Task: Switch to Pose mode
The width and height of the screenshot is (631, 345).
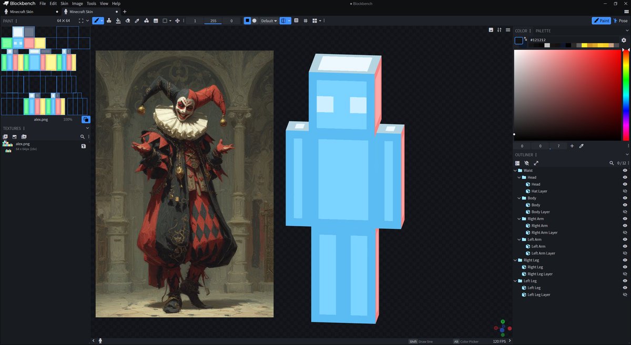Action: pyautogui.click(x=620, y=21)
